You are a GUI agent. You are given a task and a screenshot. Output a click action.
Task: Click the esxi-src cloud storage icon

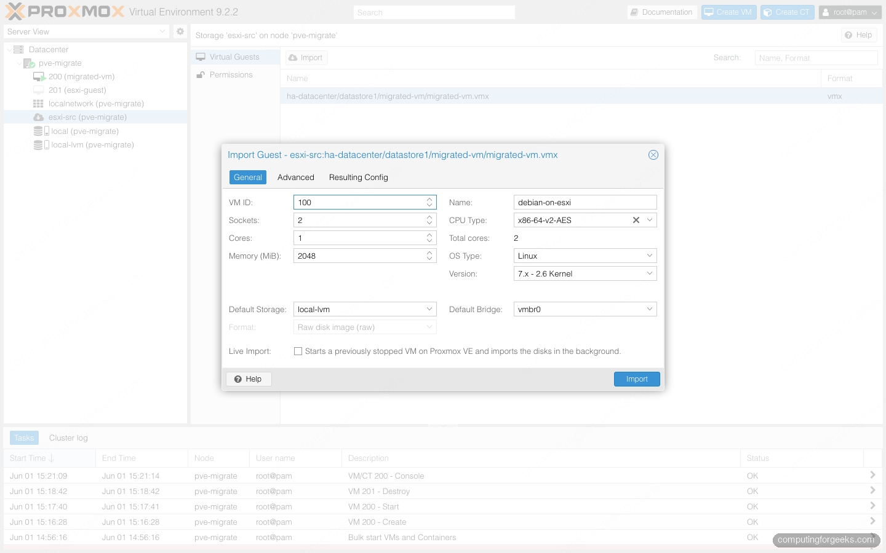pyautogui.click(x=39, y=117)
